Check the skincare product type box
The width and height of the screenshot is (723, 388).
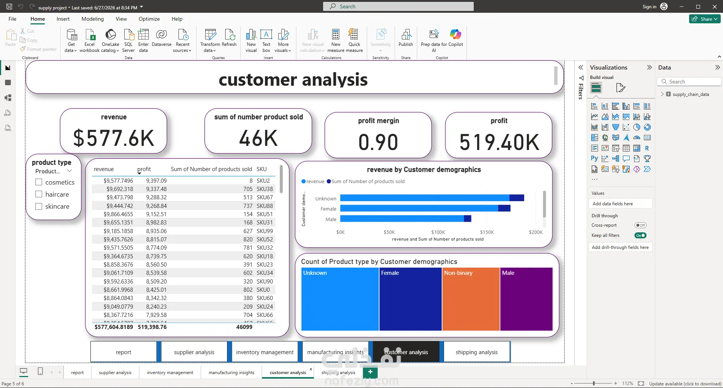38,206
